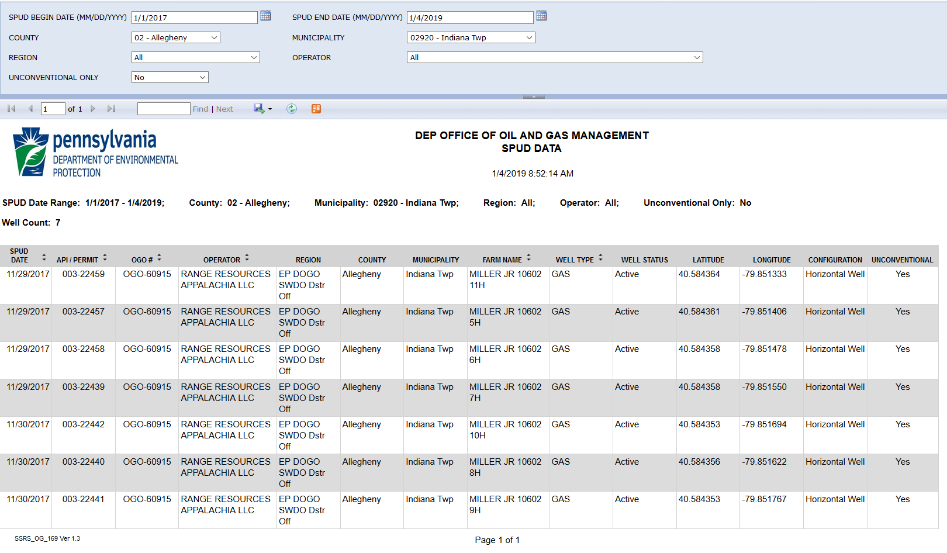Toggle sort on the Operator column
This screenshot has width=947, height=553.
[247, 257]
